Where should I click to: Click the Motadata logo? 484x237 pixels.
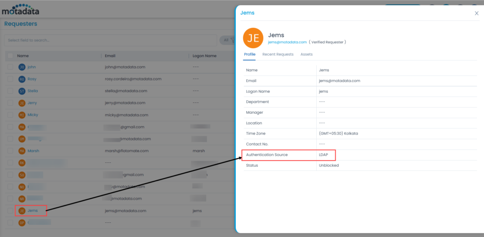[20, 9]
